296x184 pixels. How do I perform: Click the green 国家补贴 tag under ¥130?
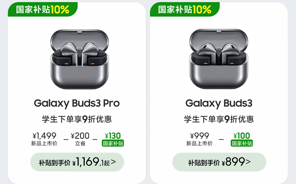point(113,143)
